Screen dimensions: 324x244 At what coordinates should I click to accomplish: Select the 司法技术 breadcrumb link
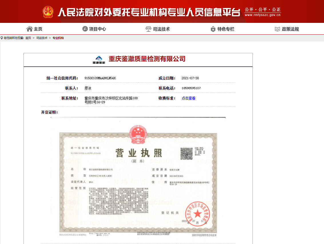click(42, 38)
